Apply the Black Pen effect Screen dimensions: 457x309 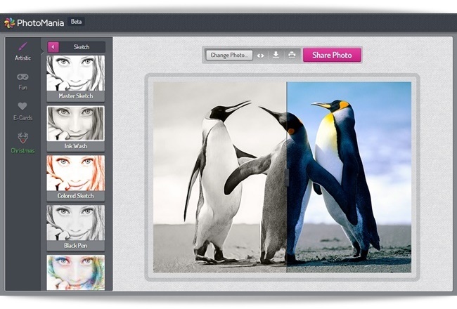(75, 228)
